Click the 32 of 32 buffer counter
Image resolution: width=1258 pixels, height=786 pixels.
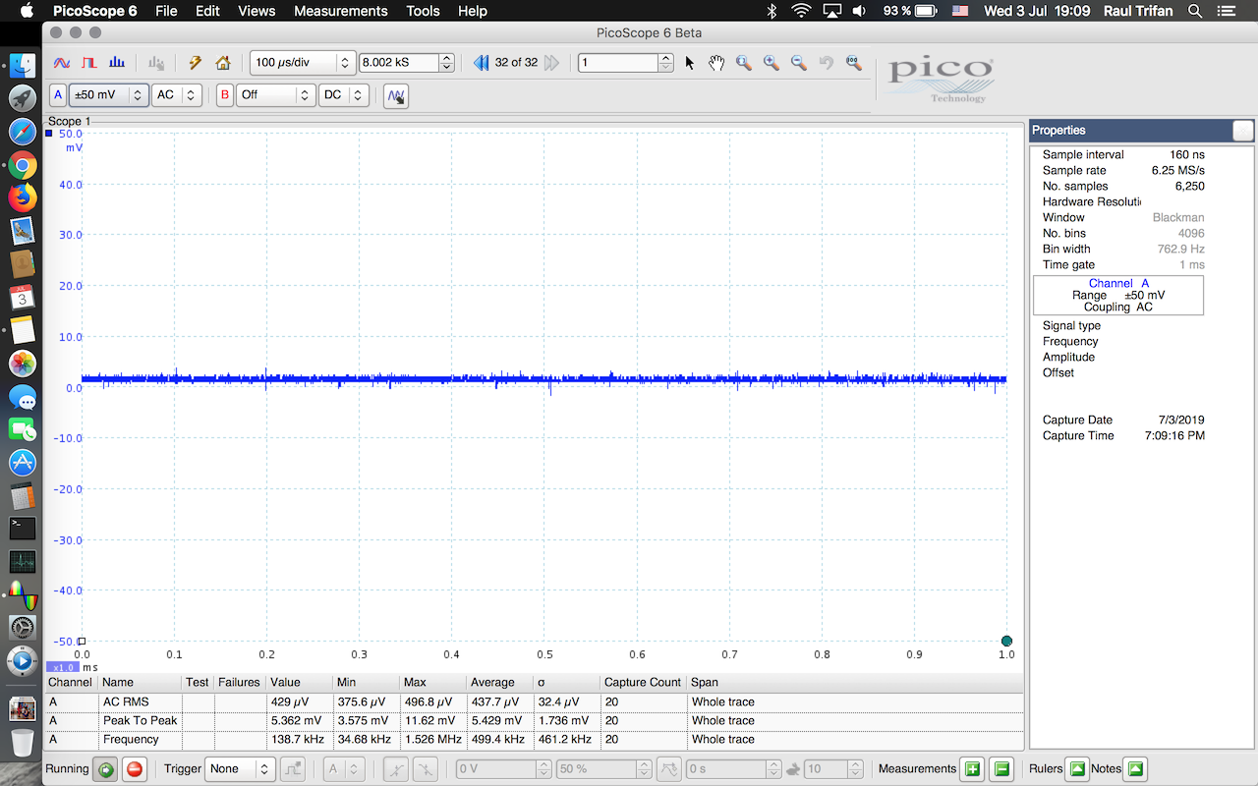click(516, 63)
